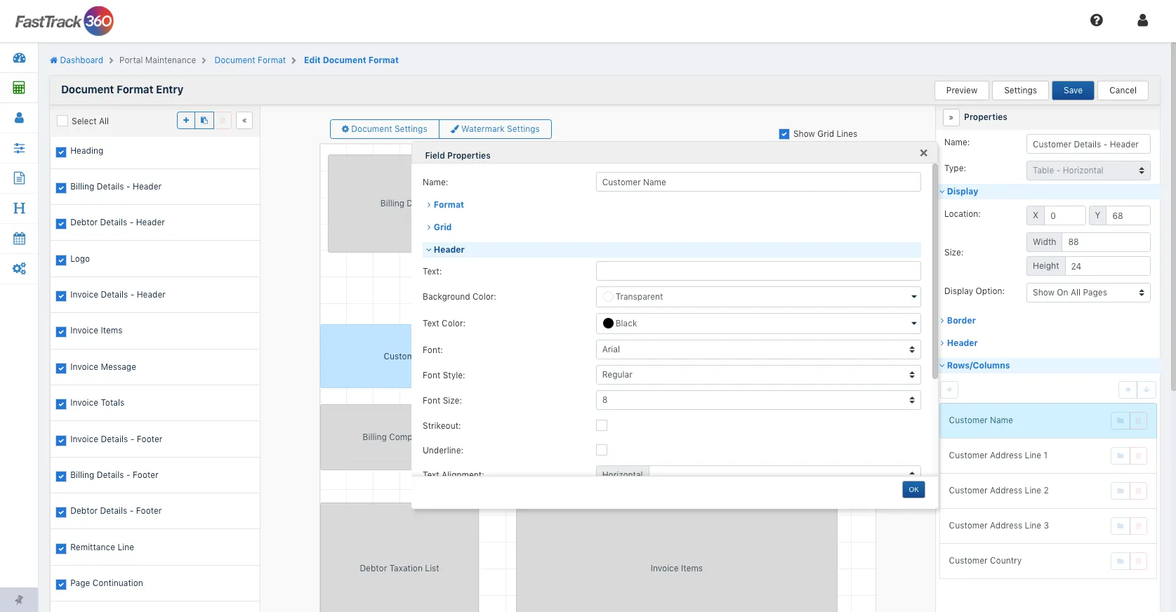Open the Text Color Black picker
1176x612 pixels.
click(758, 324)
